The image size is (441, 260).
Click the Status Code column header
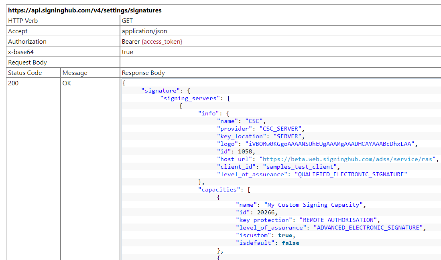click(x=25, y=73)
